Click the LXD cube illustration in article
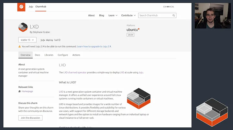 pyautogui.click(x=139, y=98)
